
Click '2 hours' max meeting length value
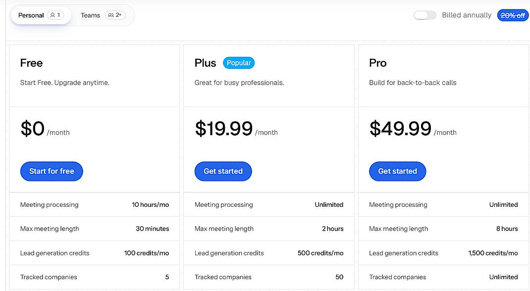(332, 229)
